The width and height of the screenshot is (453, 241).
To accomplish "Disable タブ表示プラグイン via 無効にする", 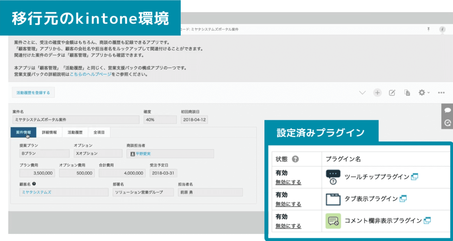I will click(x=288, y=204).
